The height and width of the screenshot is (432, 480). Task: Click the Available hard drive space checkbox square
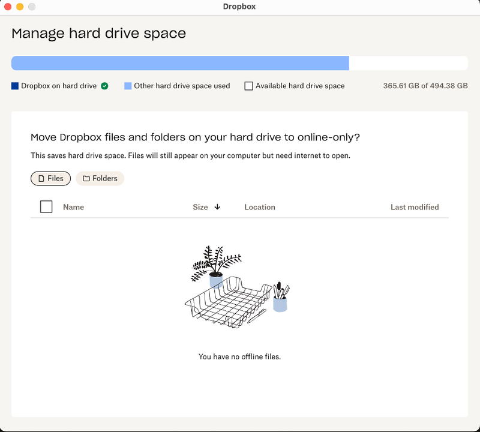[248, 86]
